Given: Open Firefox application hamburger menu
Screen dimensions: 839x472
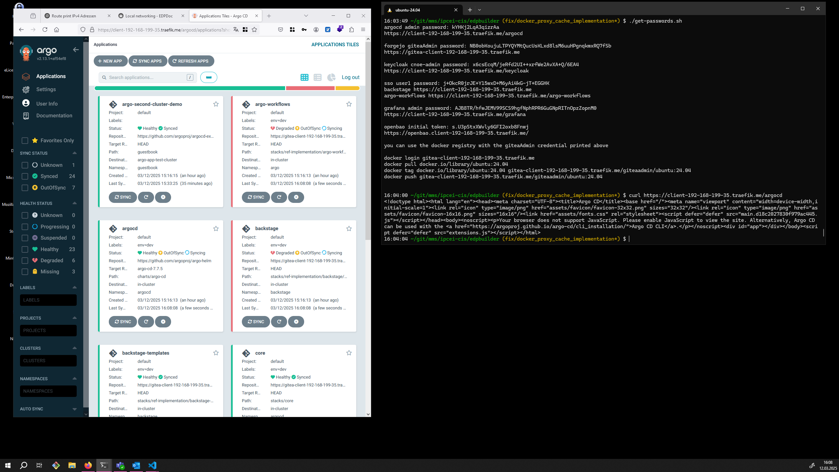Looking at the screenshot, I should click(x=363, y=30).
